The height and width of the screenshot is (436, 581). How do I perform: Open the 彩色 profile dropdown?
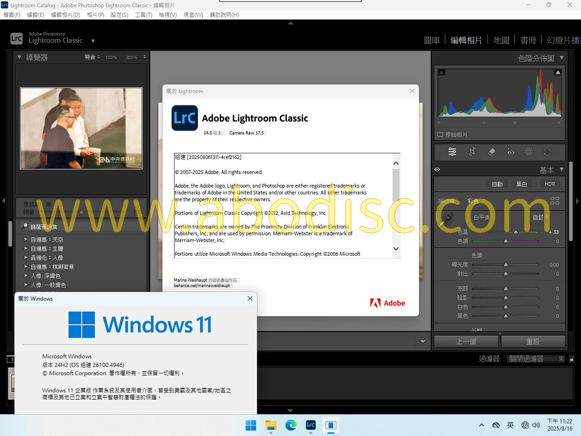(476, 201)
